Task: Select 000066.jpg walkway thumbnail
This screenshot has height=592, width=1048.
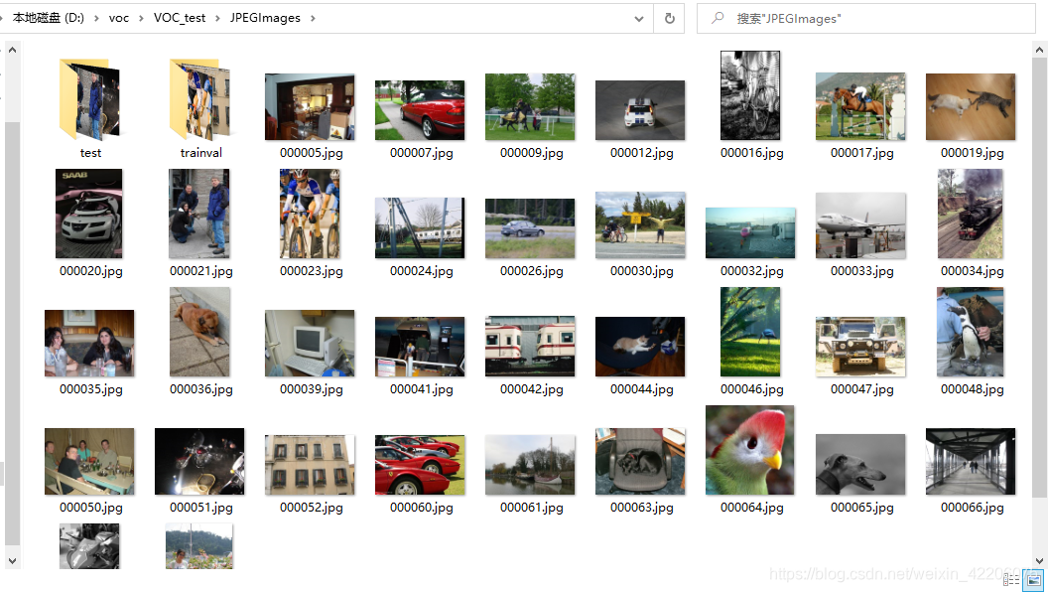Action: (971, 462)
